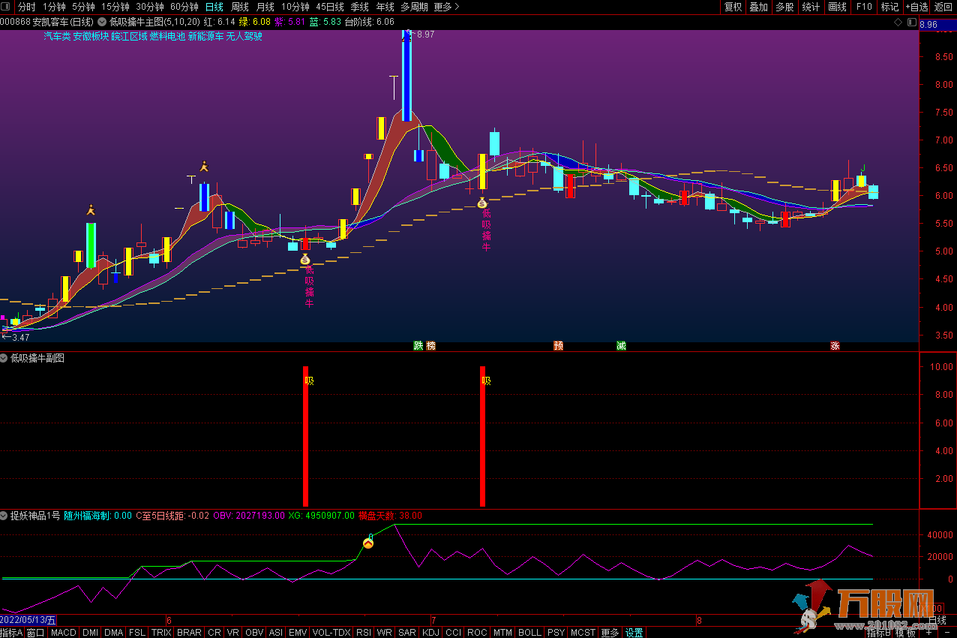Image resolution: width=957 pixels, height=638 pixels.
Task: Open the 多周期 multi-period view
Action: (x=415, y=7)
